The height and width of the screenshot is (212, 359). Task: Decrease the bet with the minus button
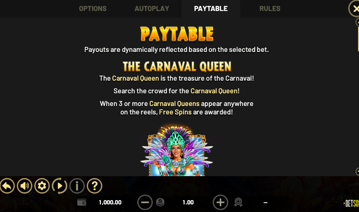click(145, 202)
